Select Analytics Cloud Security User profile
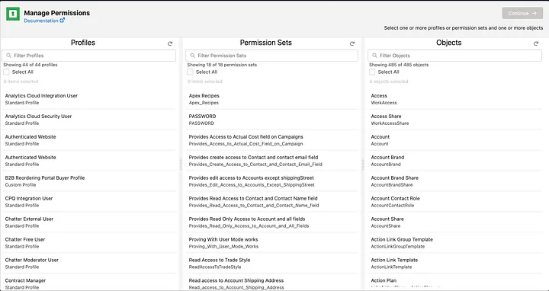The height and width of the screenshot is (291, 549). coord(89,120)
